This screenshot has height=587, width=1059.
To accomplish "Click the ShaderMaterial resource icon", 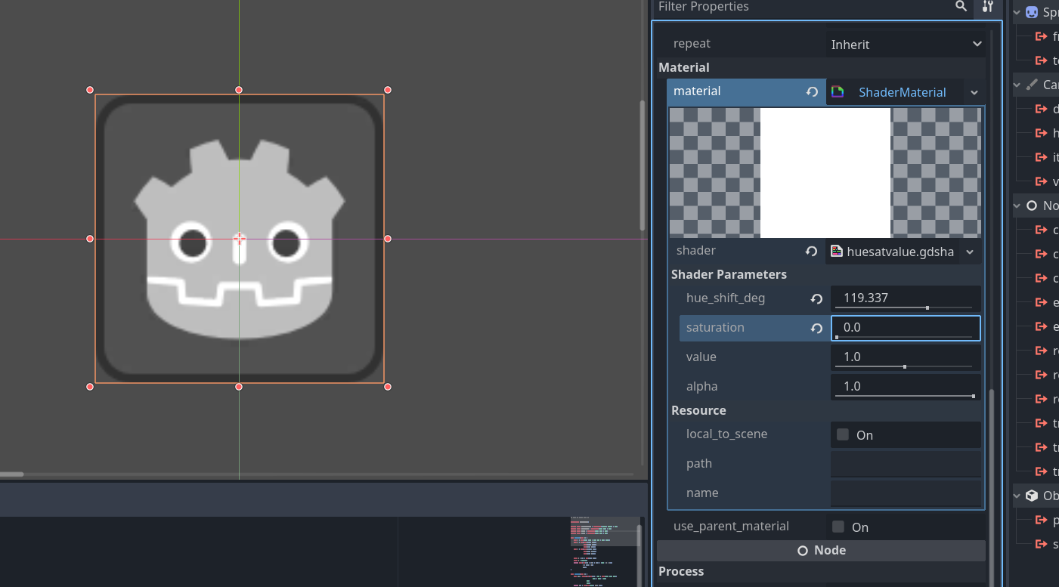I will (838, 92).
